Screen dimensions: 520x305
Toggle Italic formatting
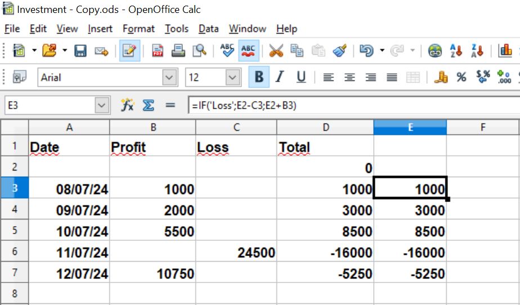tap(280, 77)
